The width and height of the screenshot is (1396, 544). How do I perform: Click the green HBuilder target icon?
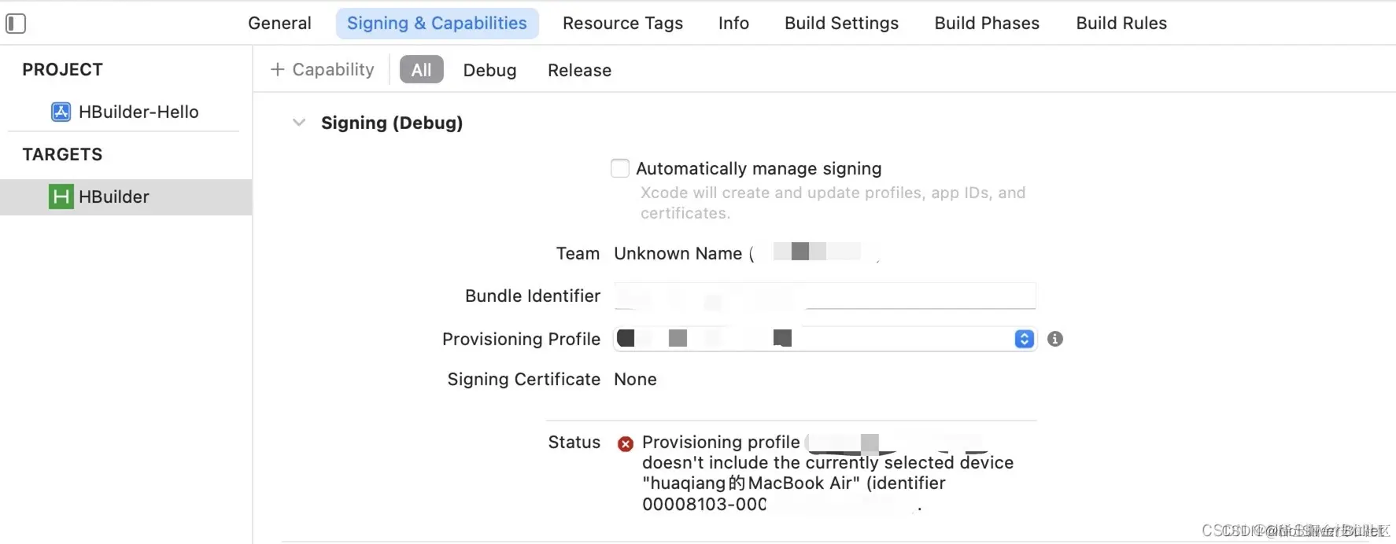61,197
